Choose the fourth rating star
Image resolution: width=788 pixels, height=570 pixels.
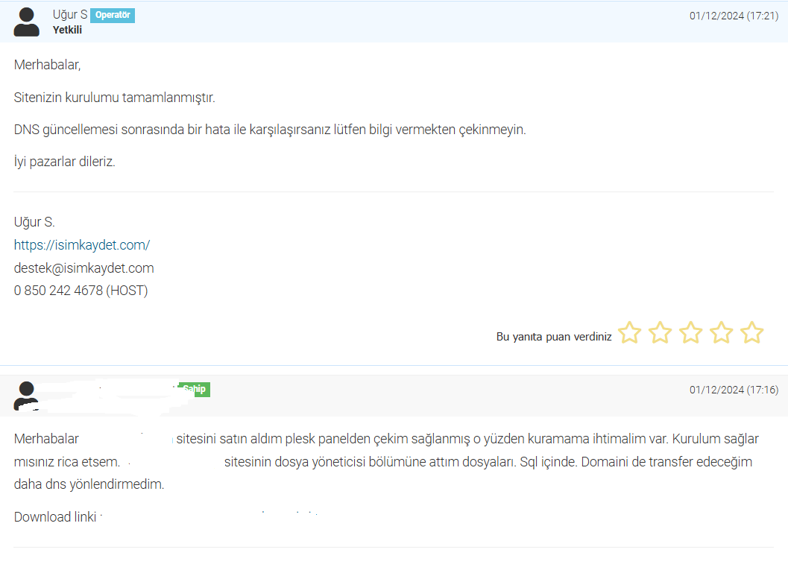click(721, 332)
